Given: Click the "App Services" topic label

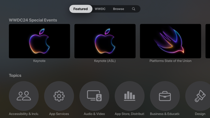Looking at the screenshot, I should [59, 114].
